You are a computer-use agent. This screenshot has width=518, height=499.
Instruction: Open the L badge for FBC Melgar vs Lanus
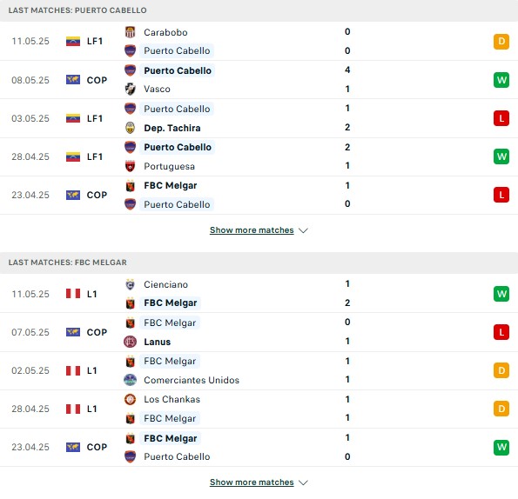pos(501,332)
